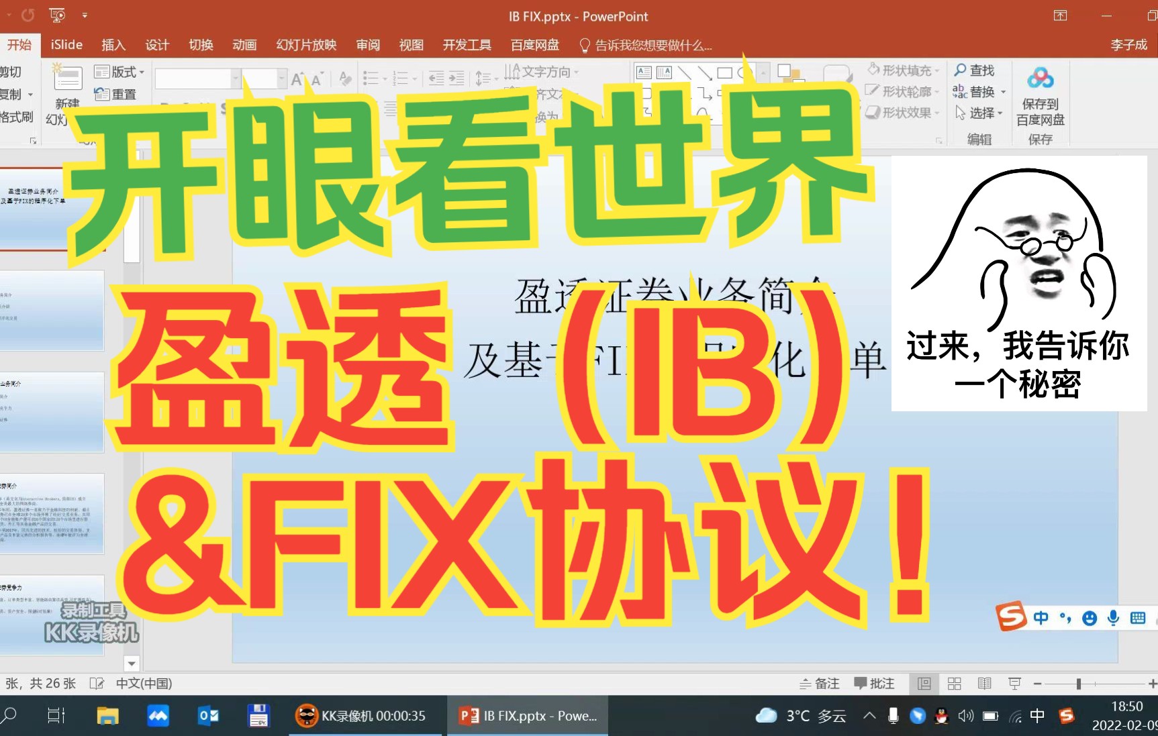Click the Increase Indent icon
Image resolution: width=1158 pixels, height=736 pixels.
[x=456, y=78]
